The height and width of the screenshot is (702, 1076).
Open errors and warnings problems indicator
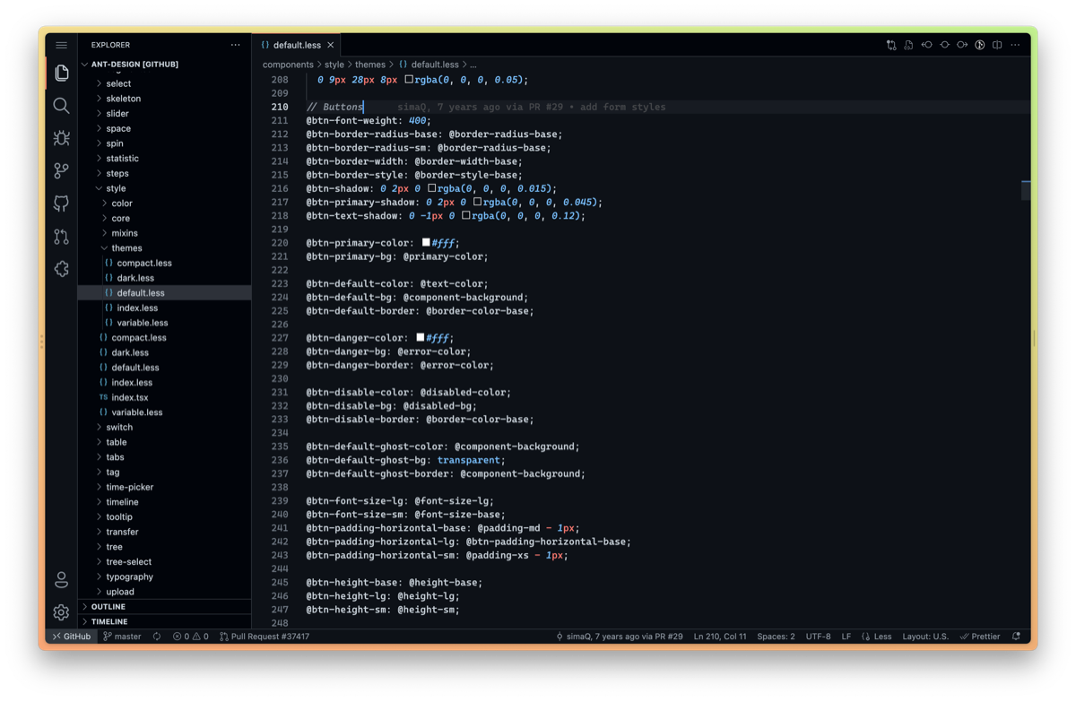190,637
